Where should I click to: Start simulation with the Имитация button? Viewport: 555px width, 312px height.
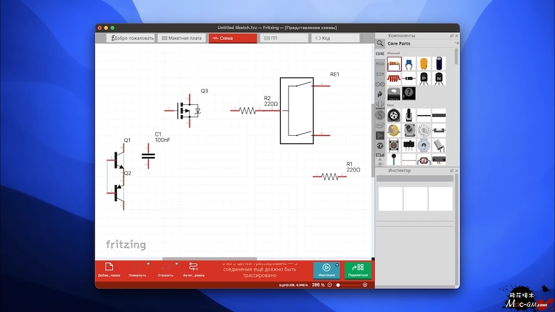[x=326, y=269]
